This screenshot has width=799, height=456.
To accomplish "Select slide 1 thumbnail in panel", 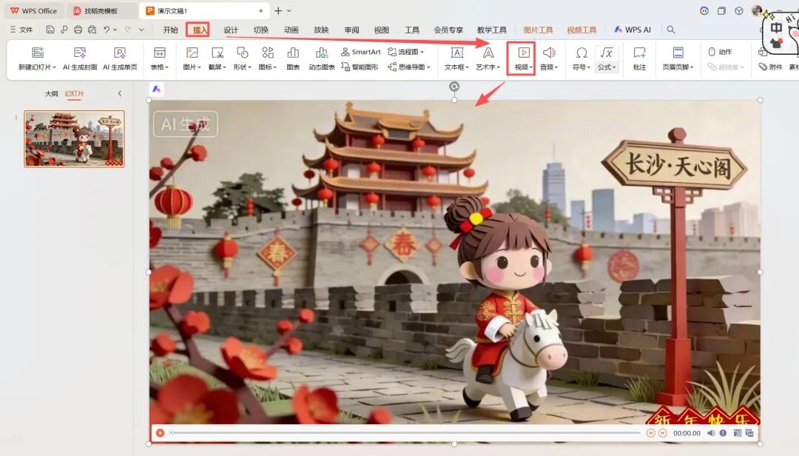I will [x=74, y=138].
